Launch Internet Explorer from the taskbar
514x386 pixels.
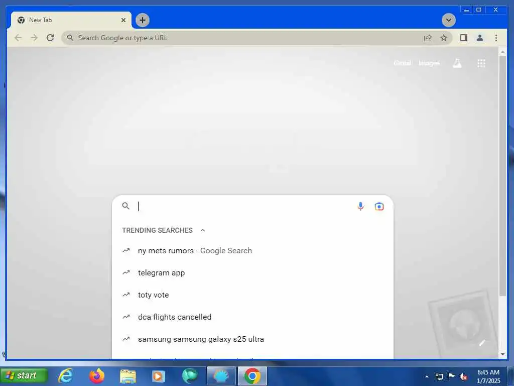click(66, 375)
